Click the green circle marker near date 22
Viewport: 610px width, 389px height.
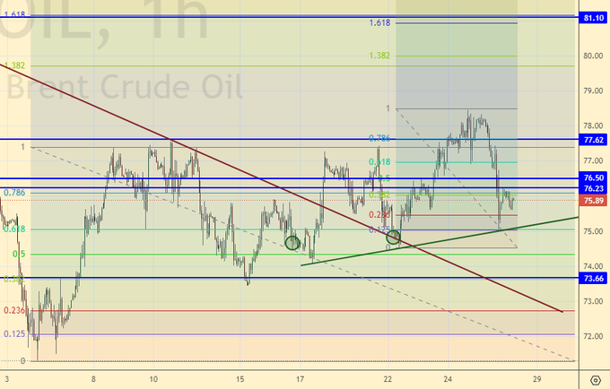(393, 237)
